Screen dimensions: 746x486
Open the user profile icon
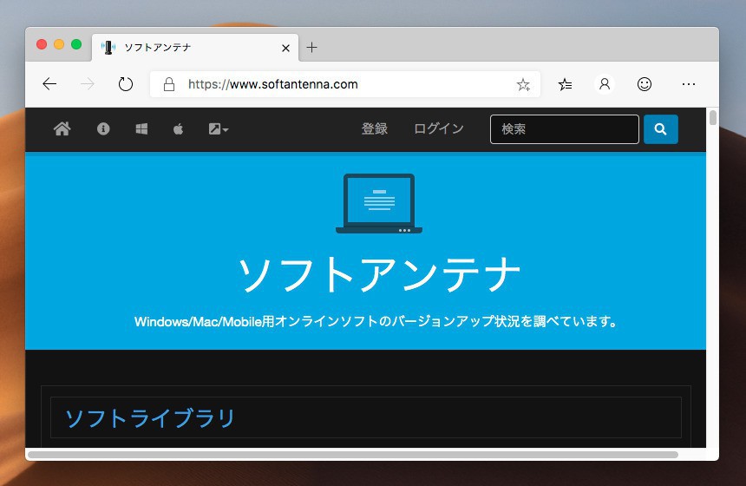(x=605, y=84)
